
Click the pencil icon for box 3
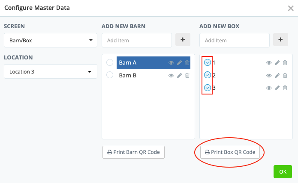pyautogui.click(x=277, y=88)
